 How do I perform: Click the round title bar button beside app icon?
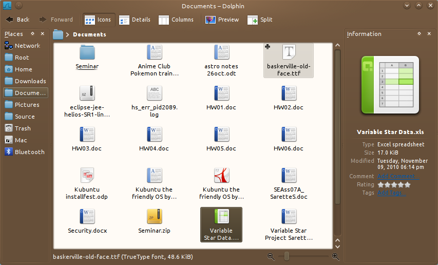coord(18,5)
